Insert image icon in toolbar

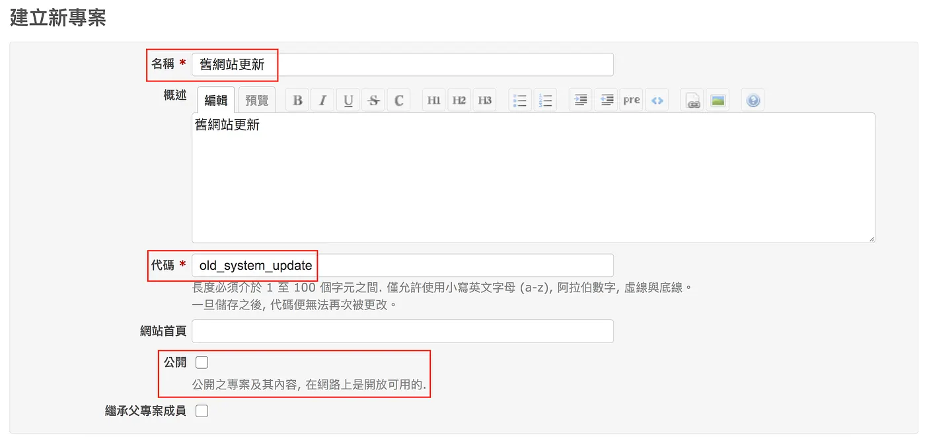718,100
